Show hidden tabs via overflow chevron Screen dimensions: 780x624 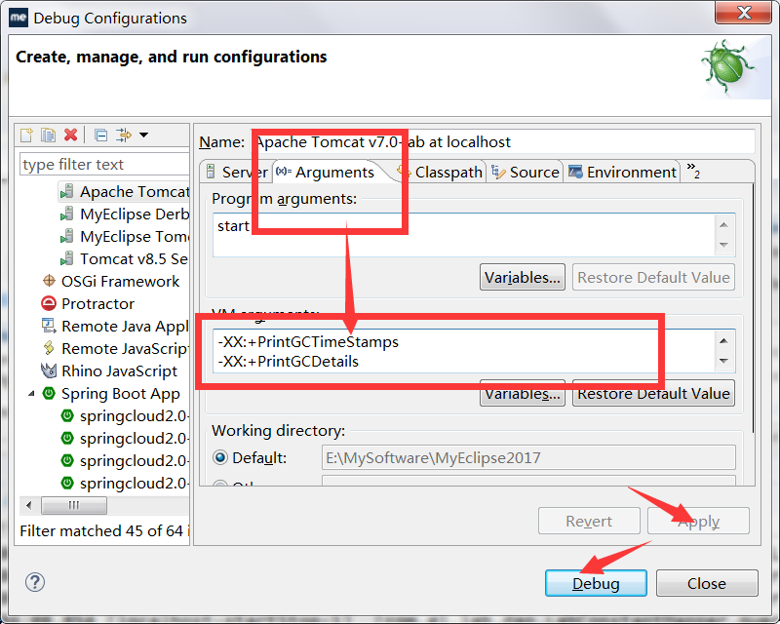pos(693,171)
